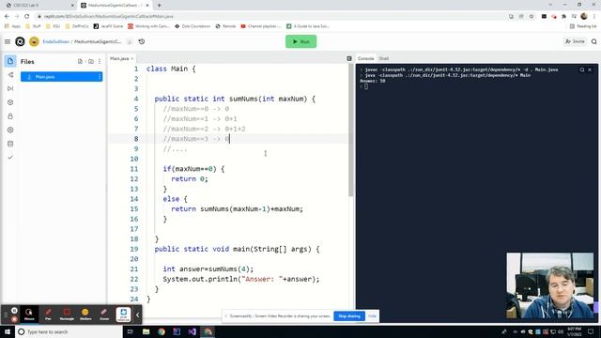Open the Apps bookmark
601x338 pixels.
12,26
